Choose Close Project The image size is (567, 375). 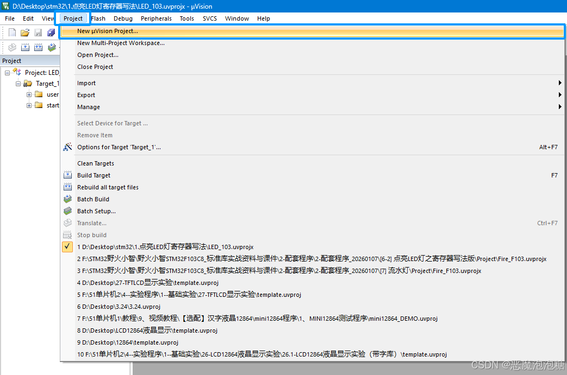(x=312, y=67)
